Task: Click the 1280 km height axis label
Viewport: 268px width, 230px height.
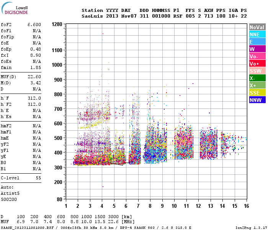Action: [57, 24]
